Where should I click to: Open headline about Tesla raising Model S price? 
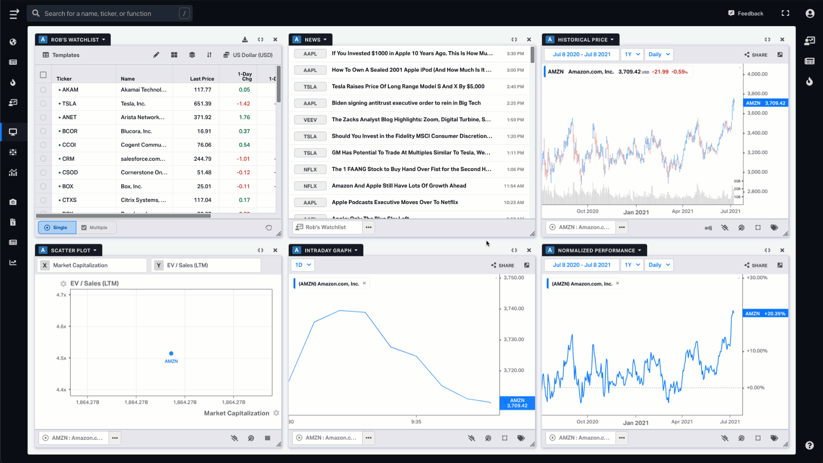coord(408,87)
